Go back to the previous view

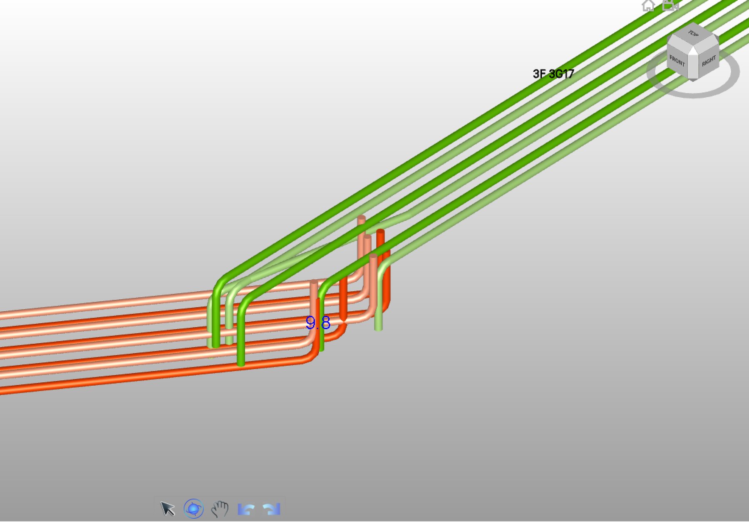(246, 509)
